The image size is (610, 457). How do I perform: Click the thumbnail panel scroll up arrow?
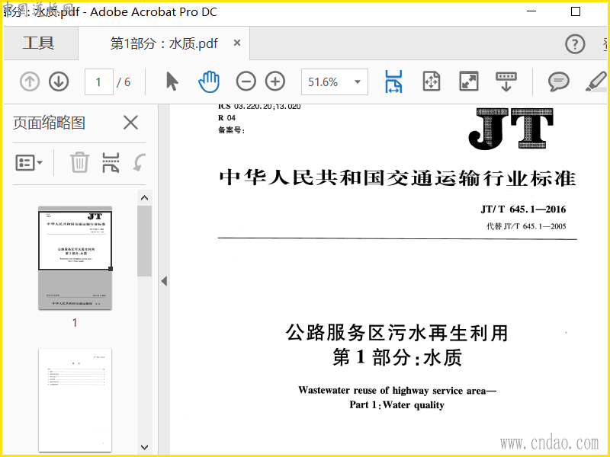[x=144, y=198]
